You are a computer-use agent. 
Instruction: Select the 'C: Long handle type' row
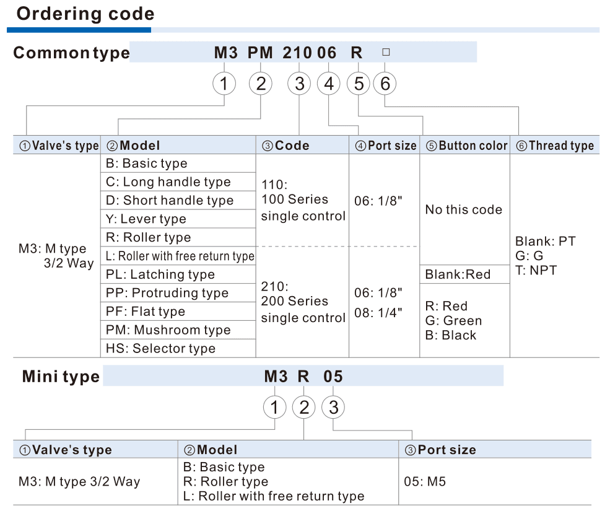point(178,181)
